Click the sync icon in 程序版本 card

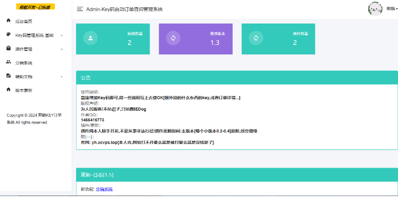pyautogui.click(x=173, y=38)
